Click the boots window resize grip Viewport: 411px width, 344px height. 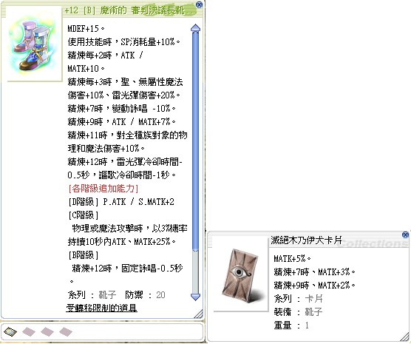(x=198, y=314)
